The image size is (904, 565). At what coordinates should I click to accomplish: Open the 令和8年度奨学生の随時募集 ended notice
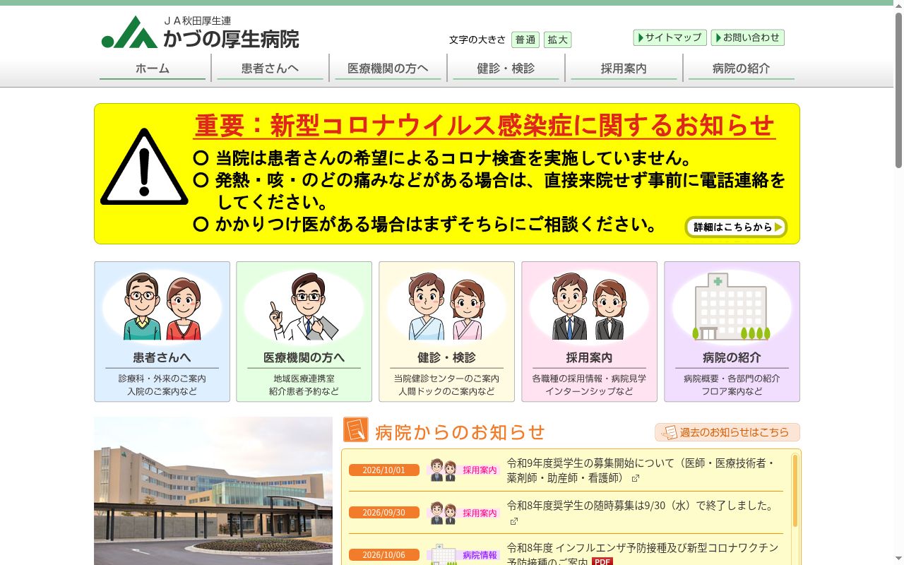coord(640,506)
